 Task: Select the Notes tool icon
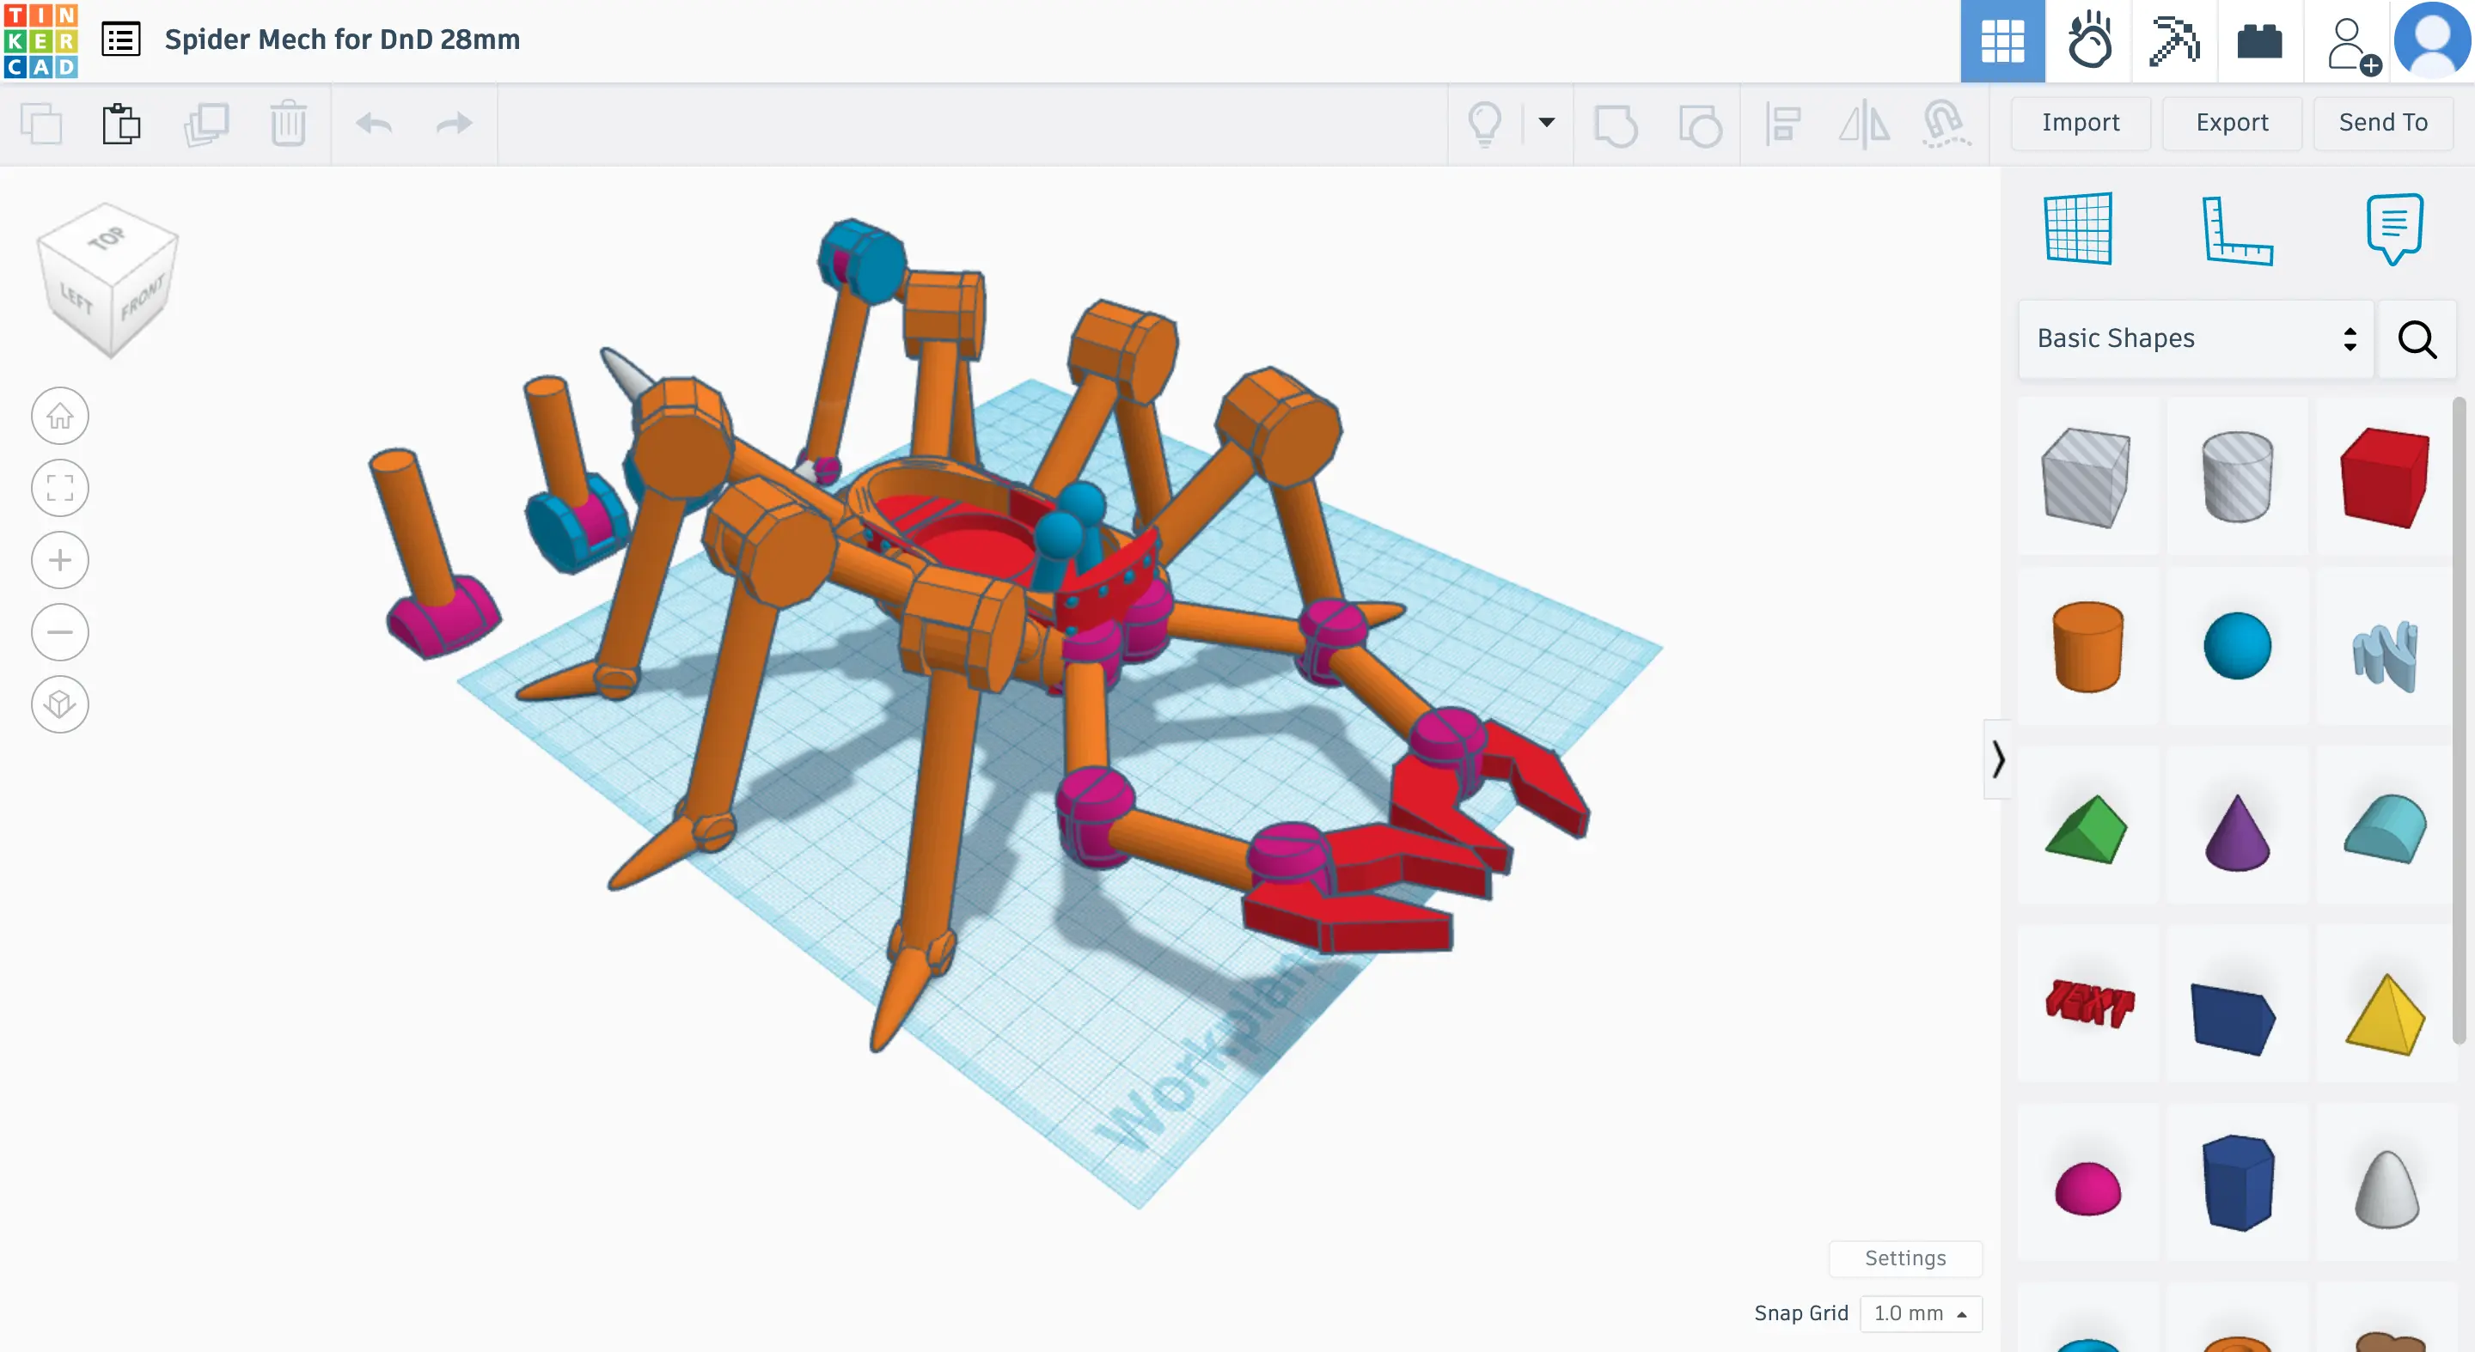(2394, 228)
